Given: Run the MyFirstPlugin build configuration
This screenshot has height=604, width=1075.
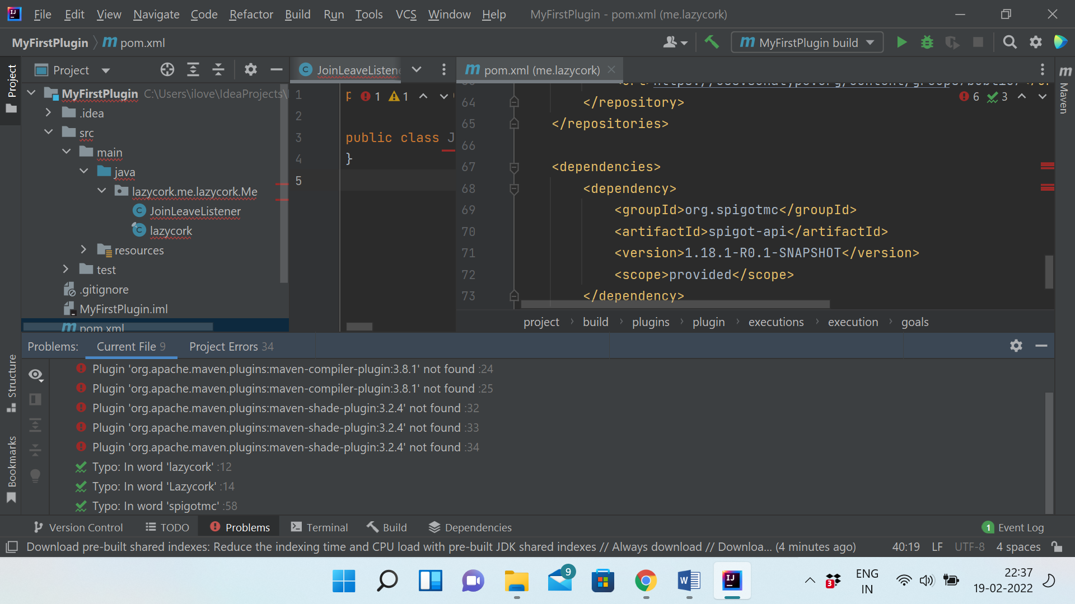Looking at the screenshot, I should coord(901,42).
